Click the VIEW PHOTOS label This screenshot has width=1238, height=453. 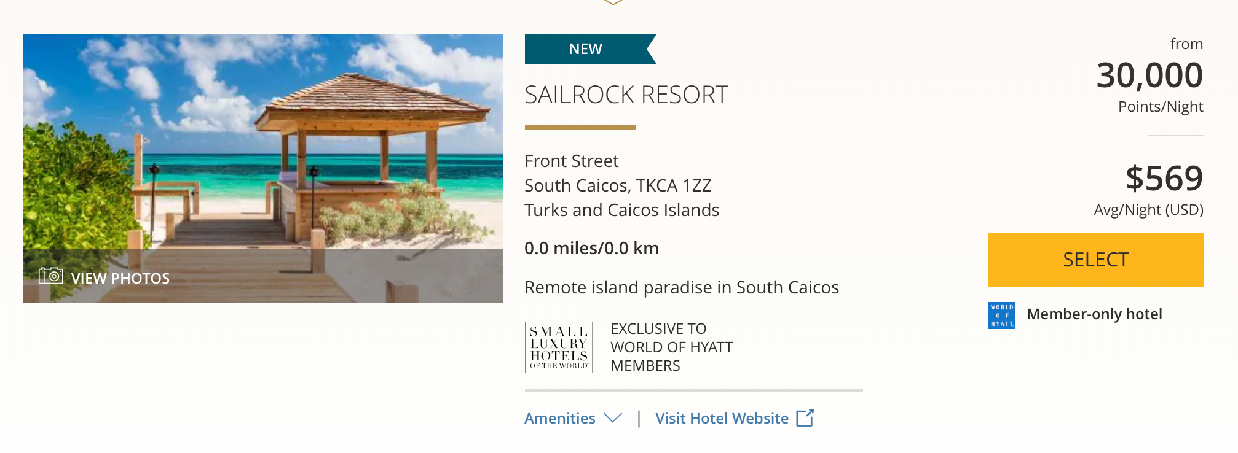(x=120, y=278)
